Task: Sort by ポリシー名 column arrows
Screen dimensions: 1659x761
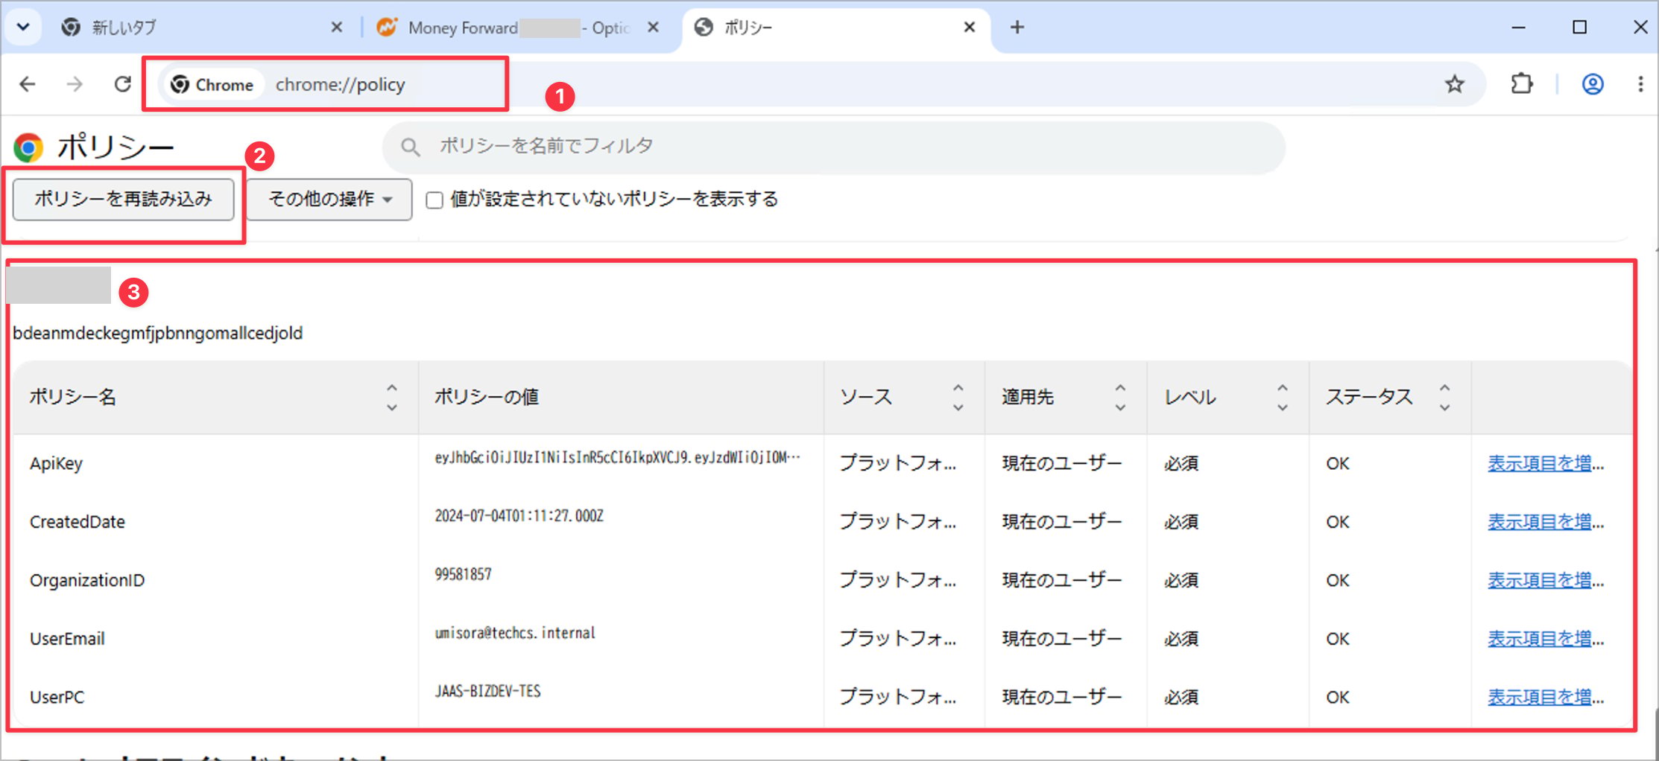Action: coord(392,398)
